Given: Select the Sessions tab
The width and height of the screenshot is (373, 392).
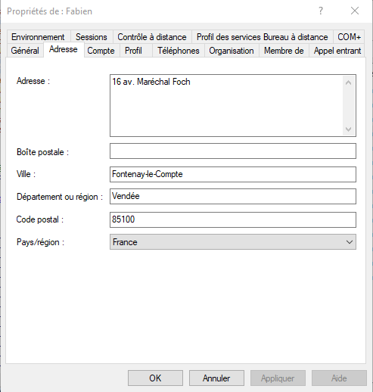Looking at the screenshot, I should pyautogui.click(x=92, y=37).
